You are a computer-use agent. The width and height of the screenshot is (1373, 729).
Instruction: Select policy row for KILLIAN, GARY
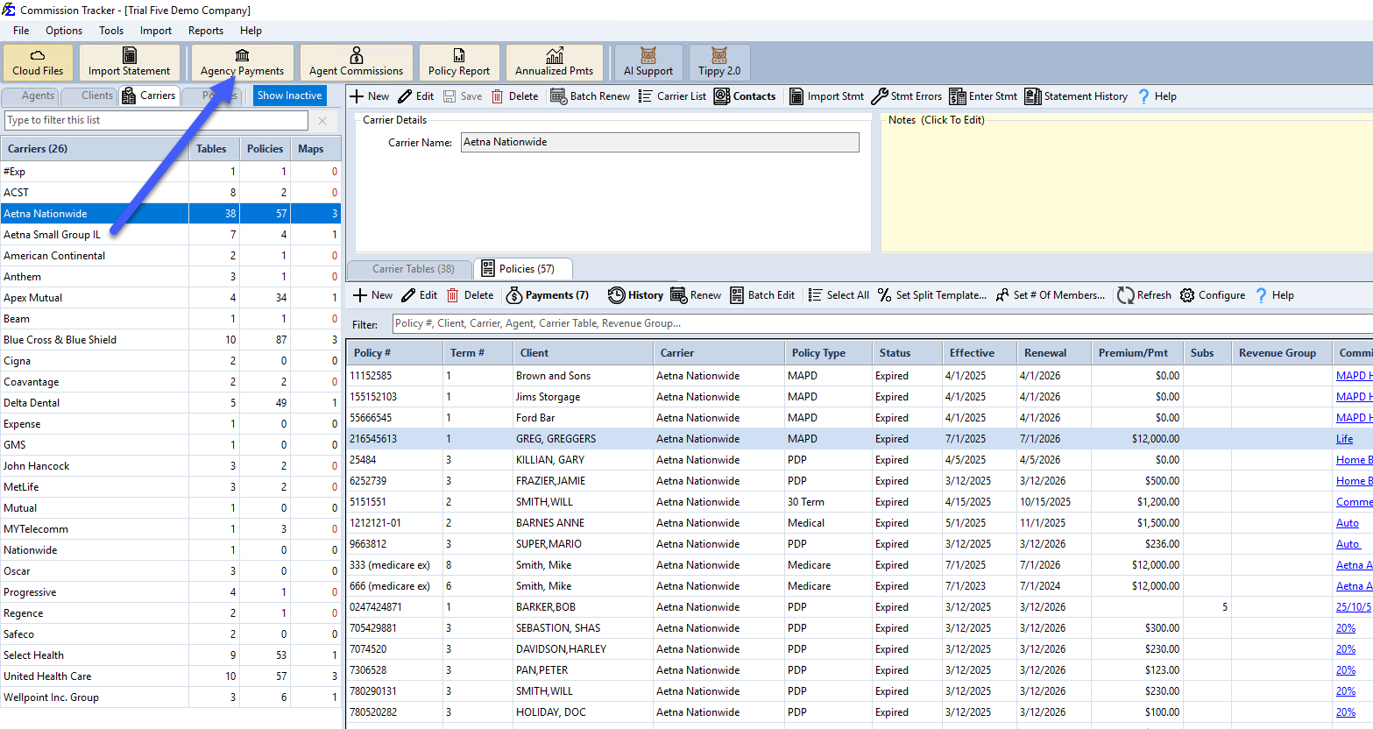tap(859, 460)
